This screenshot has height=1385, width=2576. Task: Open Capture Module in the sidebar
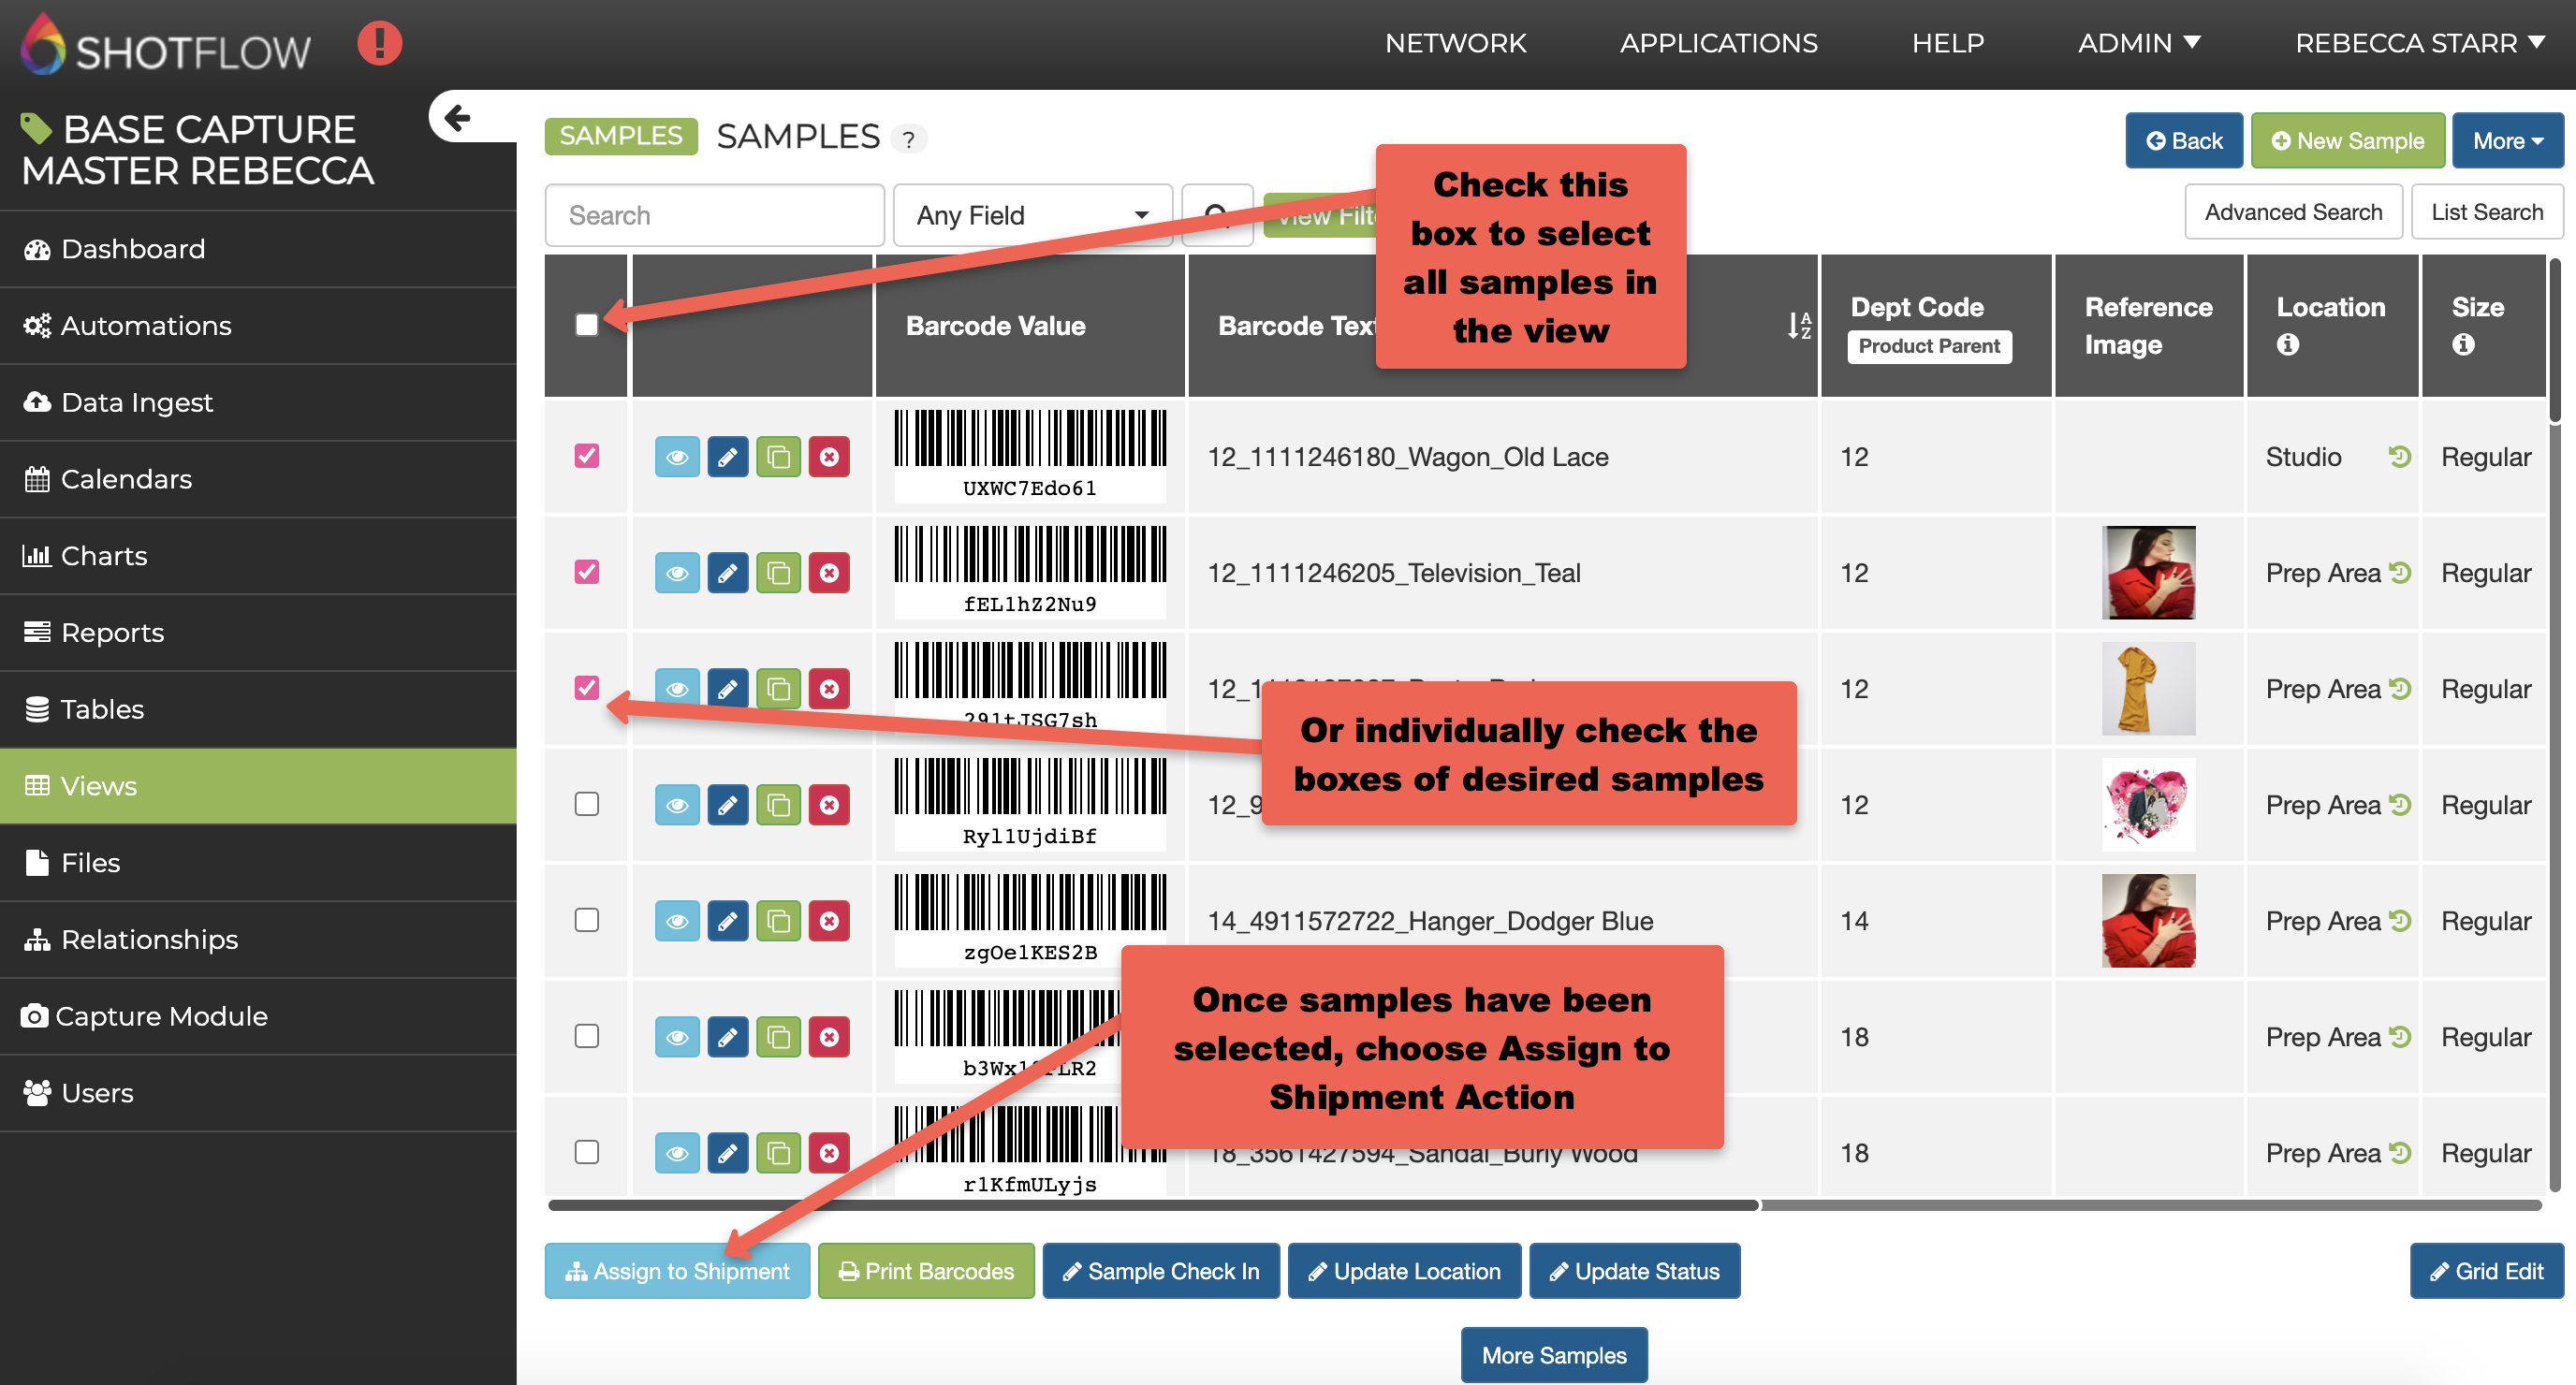click(x=161, y=1016)
